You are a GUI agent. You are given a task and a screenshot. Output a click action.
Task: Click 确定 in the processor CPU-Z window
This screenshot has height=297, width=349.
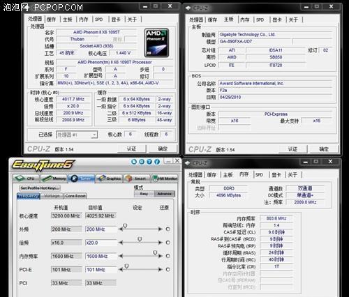pyautogui.click(x=163, y=148)
